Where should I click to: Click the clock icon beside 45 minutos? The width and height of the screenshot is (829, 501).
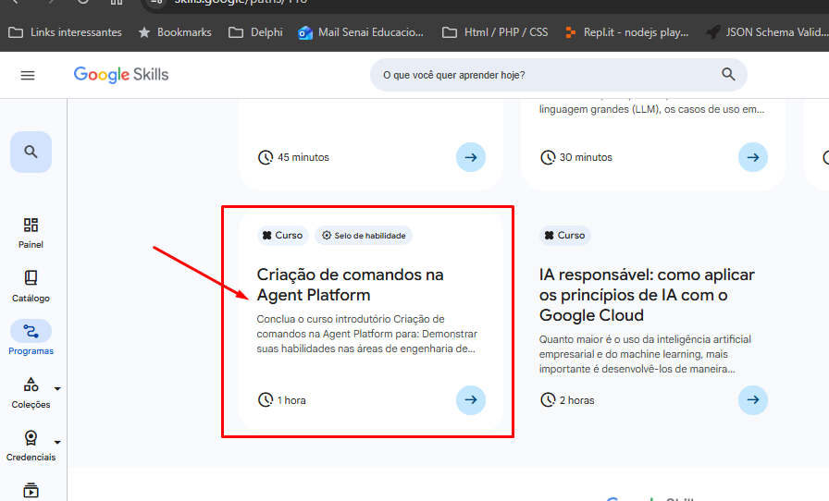pyautogui.click(x=266, y=157)
